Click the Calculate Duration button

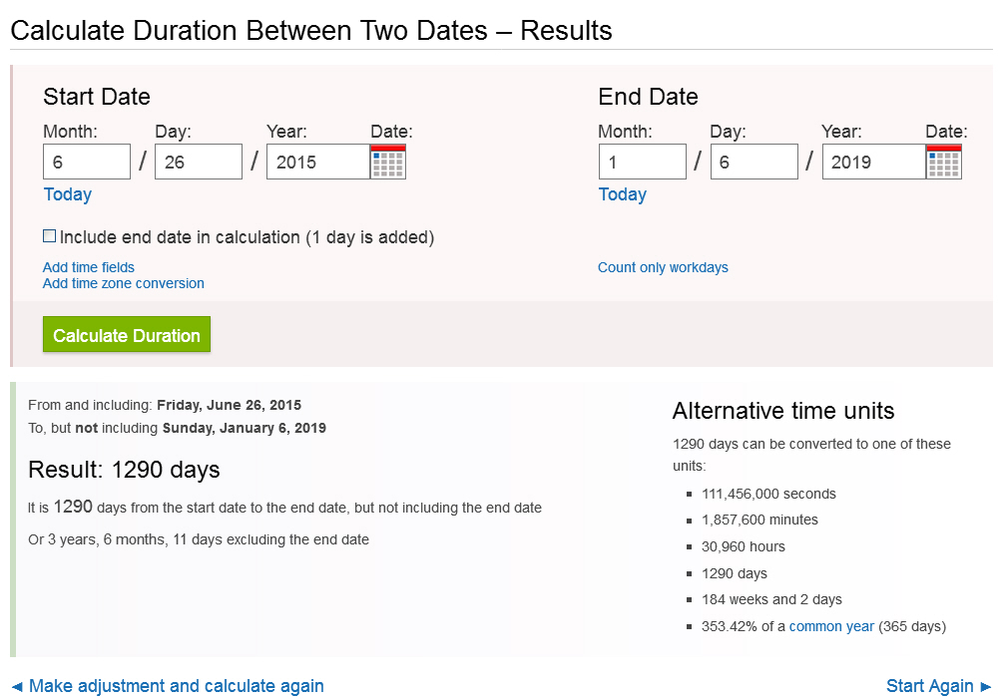[x=127, y=335]
